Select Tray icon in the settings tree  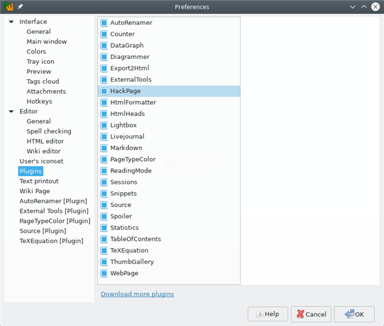pos(40,62)
